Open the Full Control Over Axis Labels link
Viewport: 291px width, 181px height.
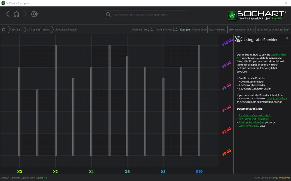254,115
